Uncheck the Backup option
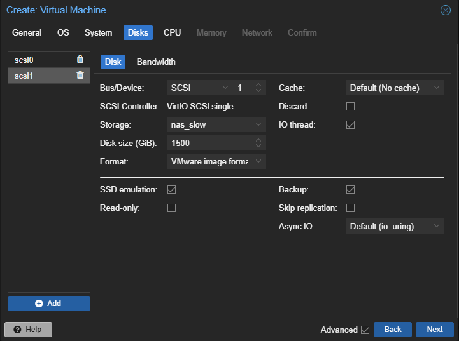The height and width of the screenshot is (341, 459). click(x=350, y=189)
